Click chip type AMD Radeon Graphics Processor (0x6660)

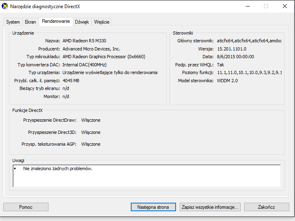pos(104,57)
